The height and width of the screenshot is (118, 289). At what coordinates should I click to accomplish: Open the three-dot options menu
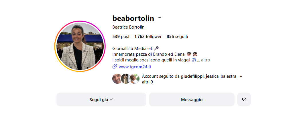(160, 18)
